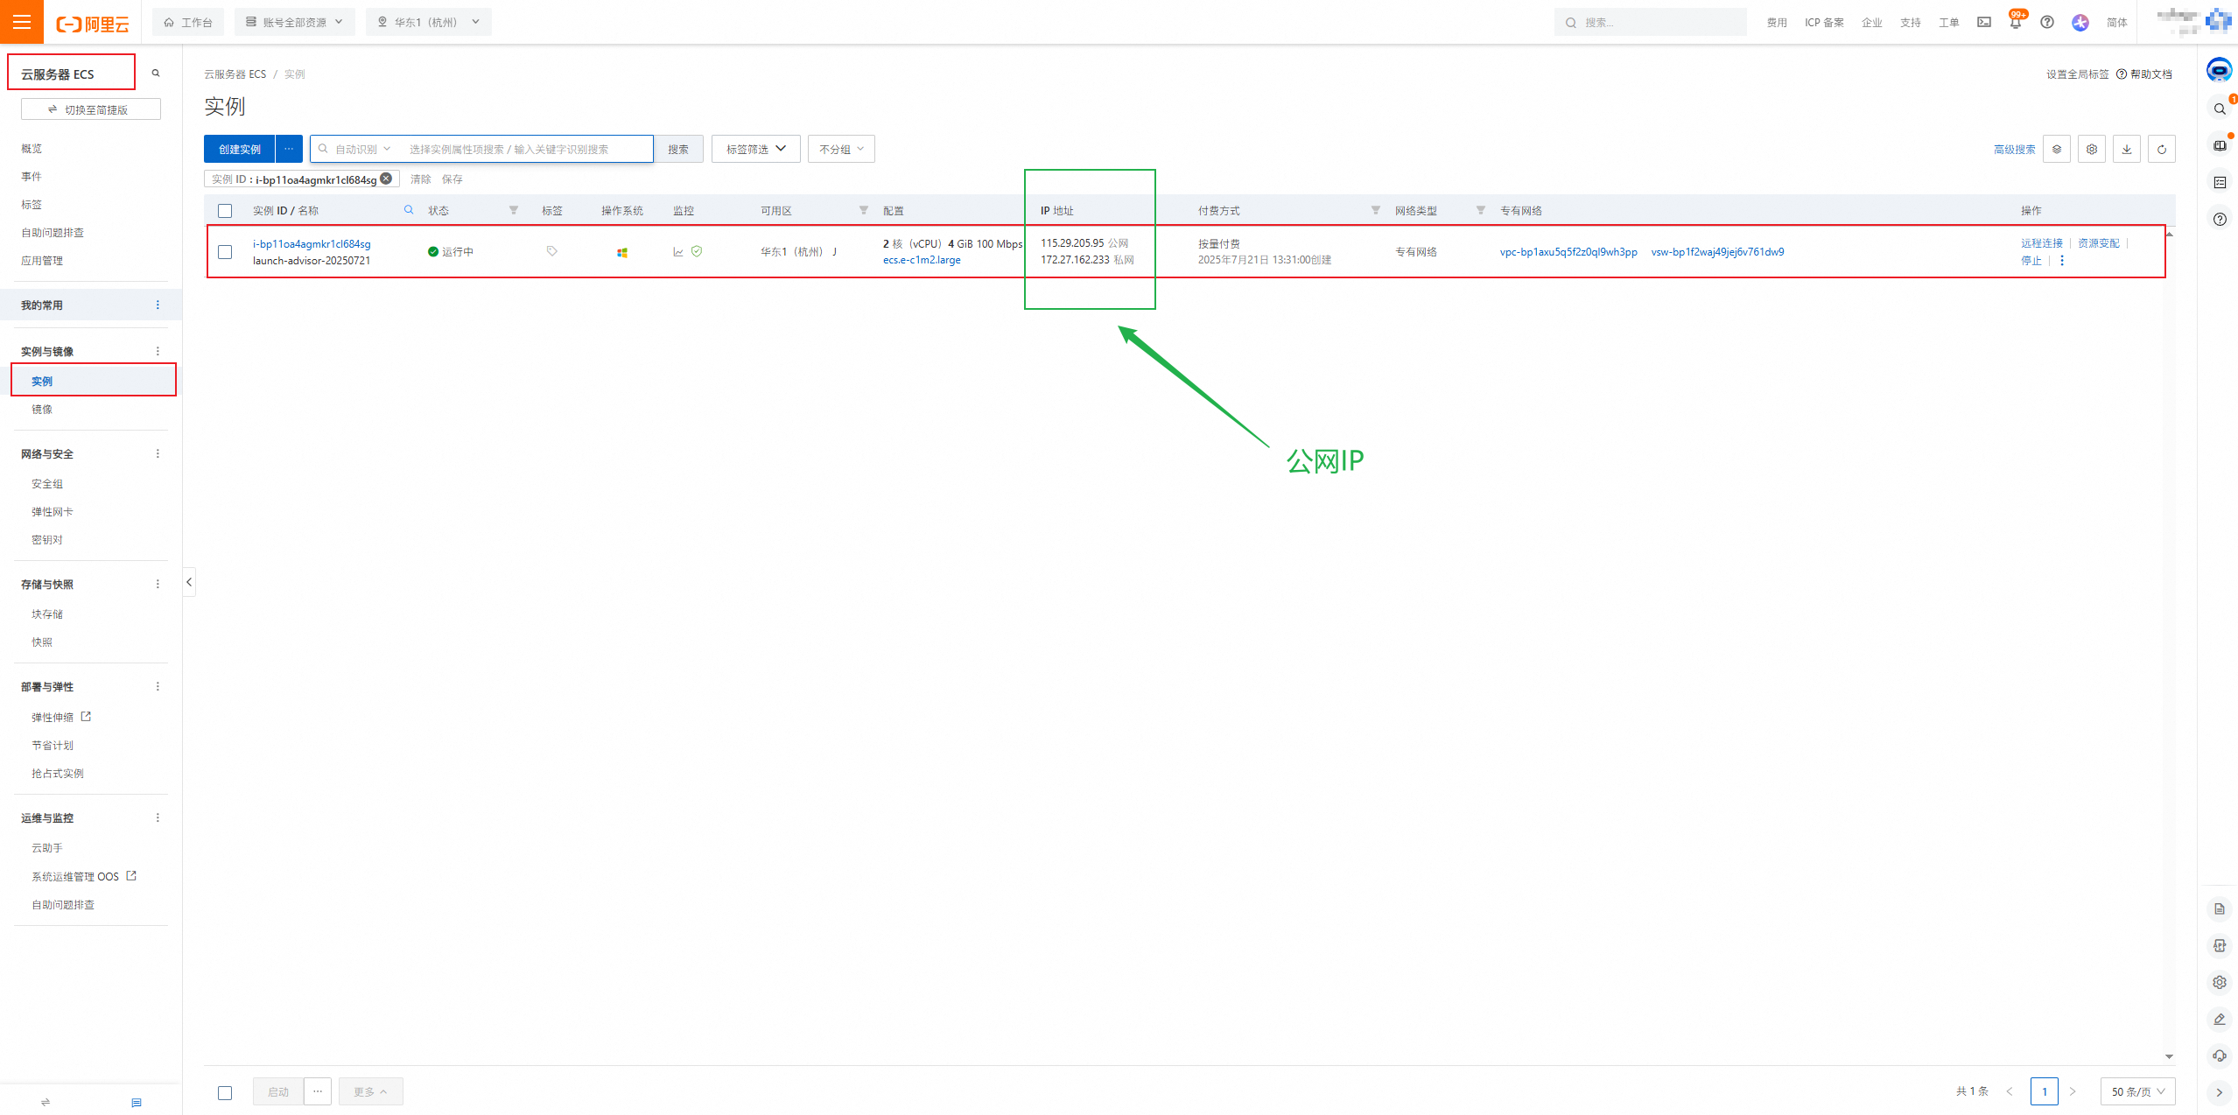
Task: Check the i-bp11oa4agmkr1cl684sg instance checkbox
Action: click(x=225, y=252)
